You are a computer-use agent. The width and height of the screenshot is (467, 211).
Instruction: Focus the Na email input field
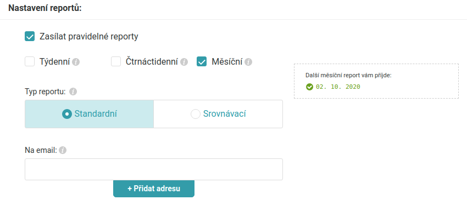coord(154,169)
